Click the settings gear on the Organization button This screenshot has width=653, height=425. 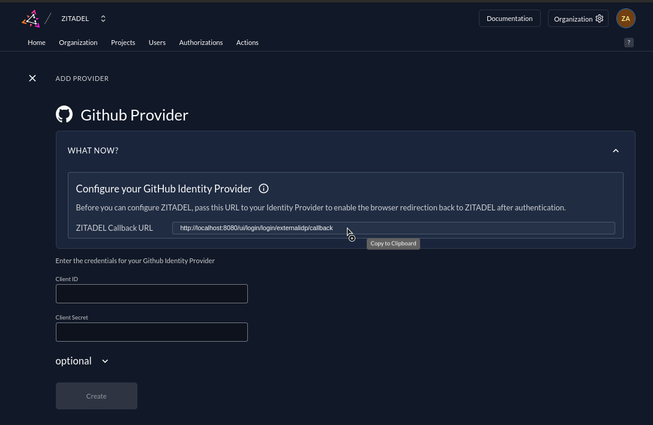pyautogui.click(x=599, y=19)
